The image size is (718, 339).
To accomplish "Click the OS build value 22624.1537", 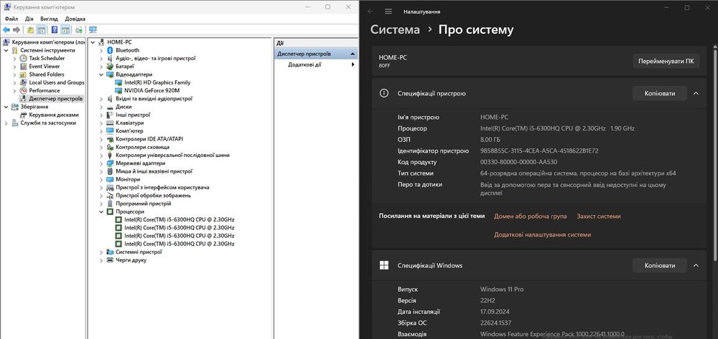I will coord(495,323).
